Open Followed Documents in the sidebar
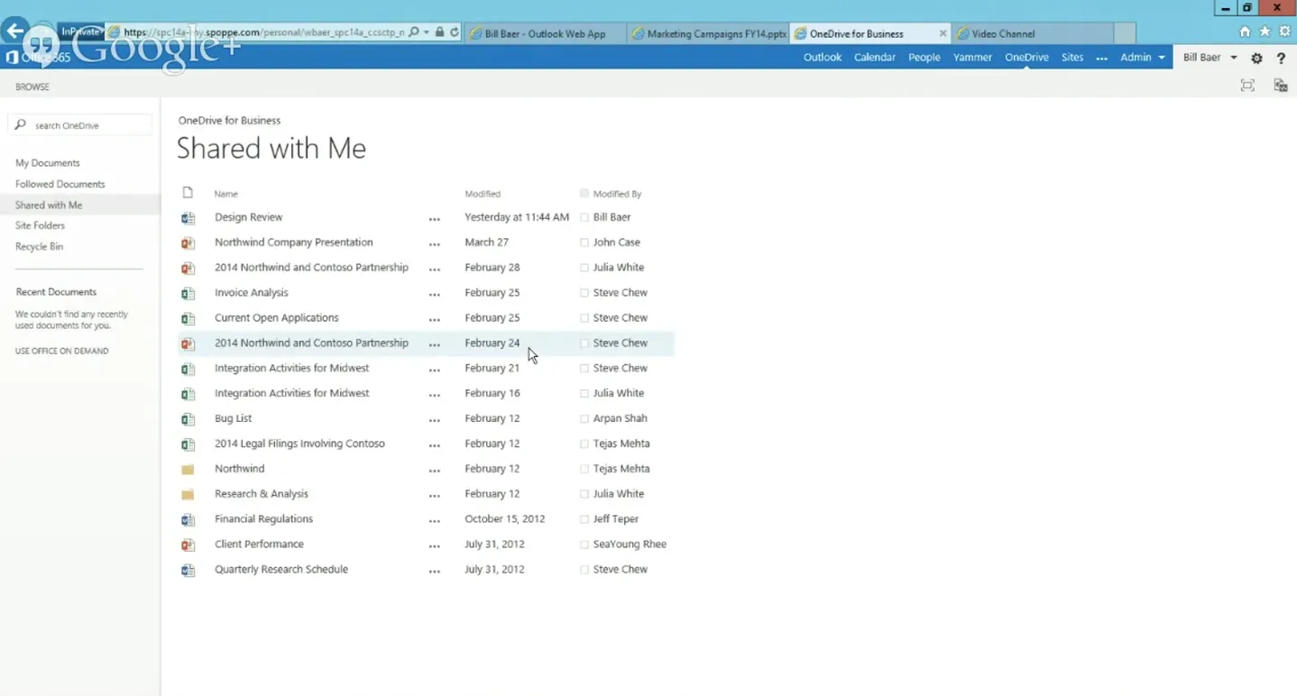The image size is (1297, 696). [60, 184]
